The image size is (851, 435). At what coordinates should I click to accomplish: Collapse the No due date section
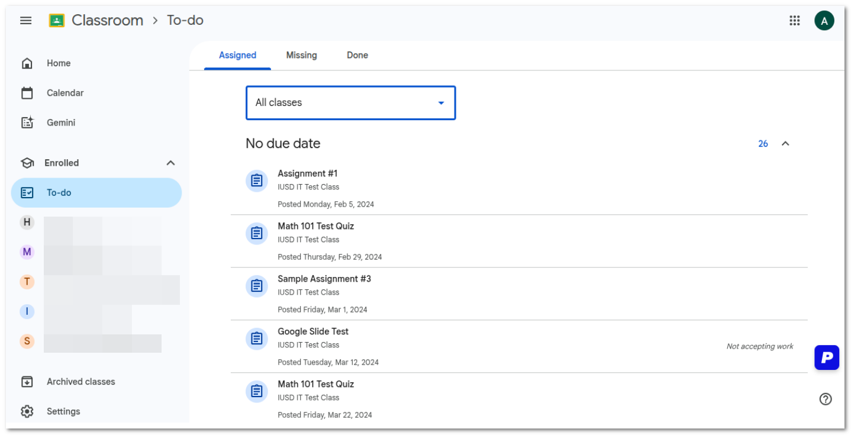[785, 144]
